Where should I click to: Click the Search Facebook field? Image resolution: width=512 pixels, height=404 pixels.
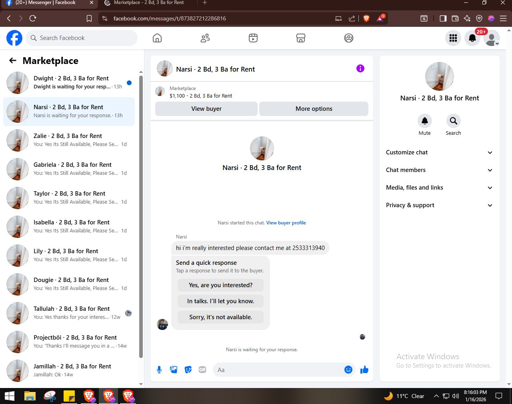coord(82,38)
